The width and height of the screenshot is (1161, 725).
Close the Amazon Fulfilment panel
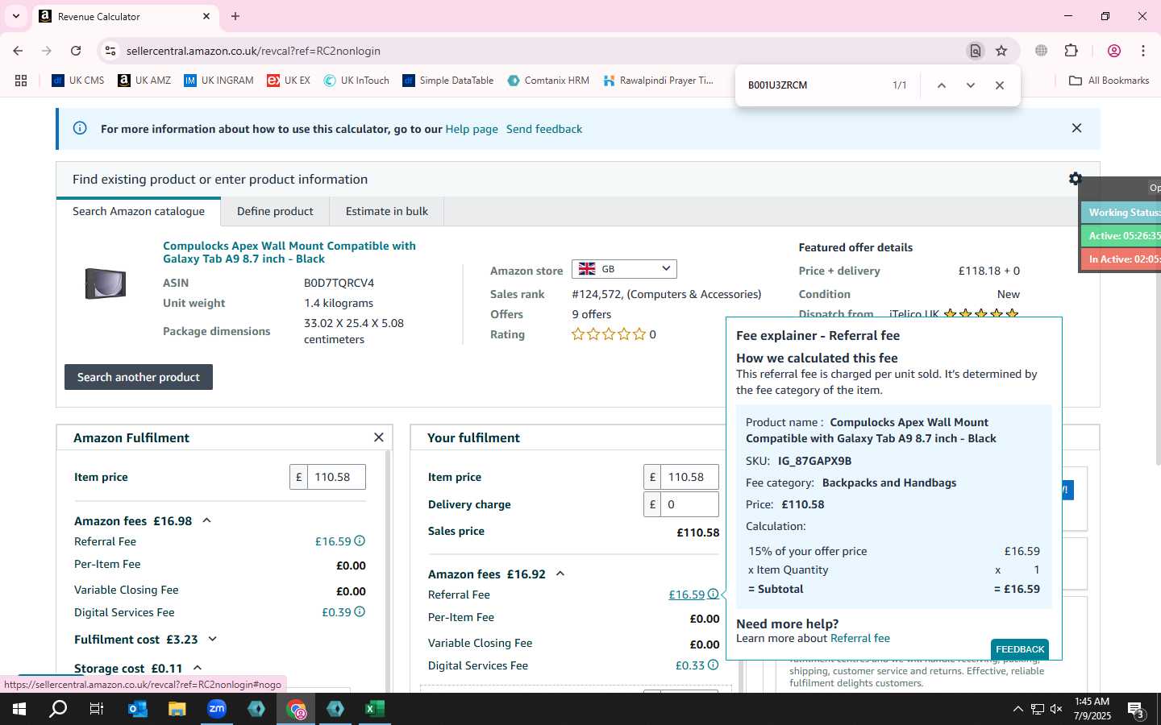pyautogui.click(x=379, y=437)
